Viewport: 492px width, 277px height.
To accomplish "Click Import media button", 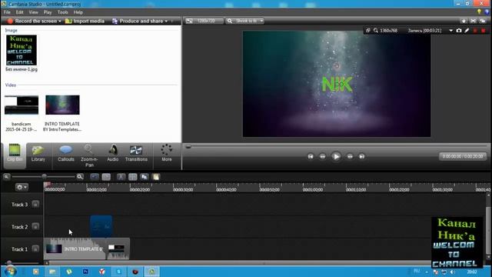I will click(x=85, y=21).
